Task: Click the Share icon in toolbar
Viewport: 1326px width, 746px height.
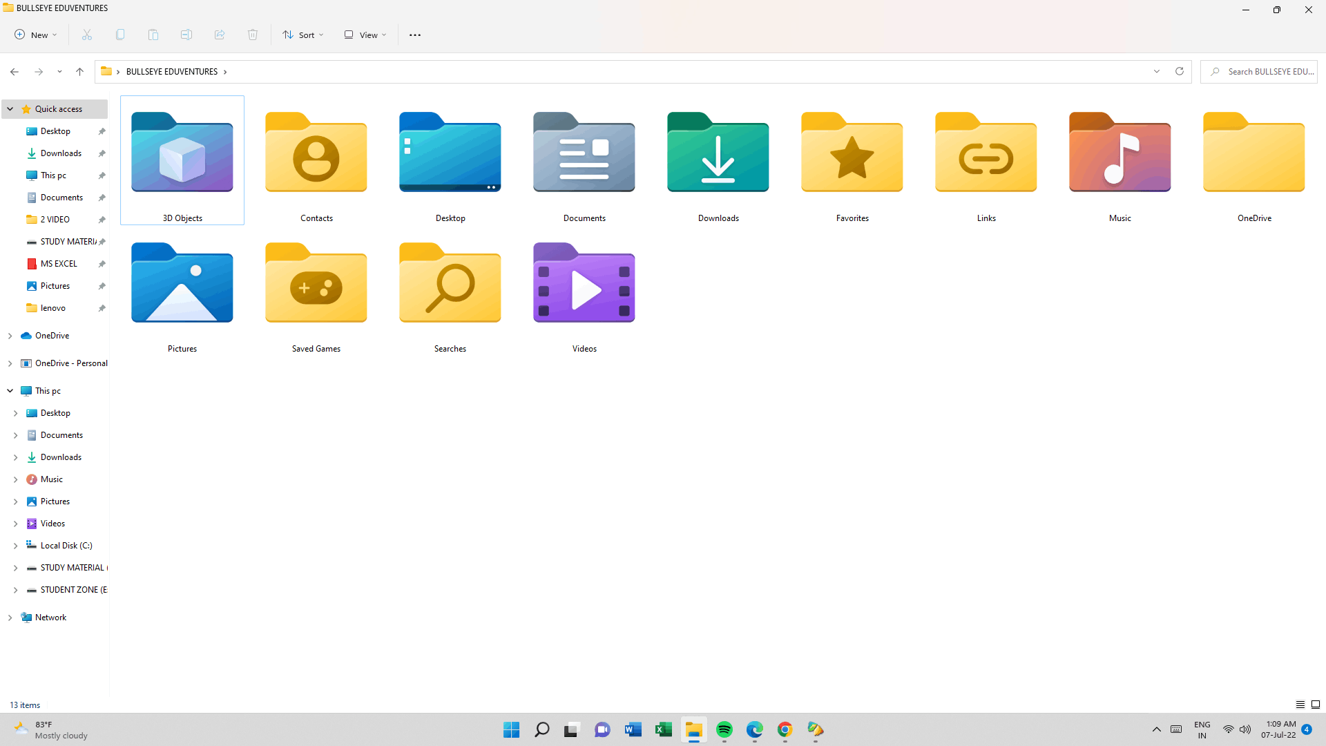Action: (x=220, y=35)
